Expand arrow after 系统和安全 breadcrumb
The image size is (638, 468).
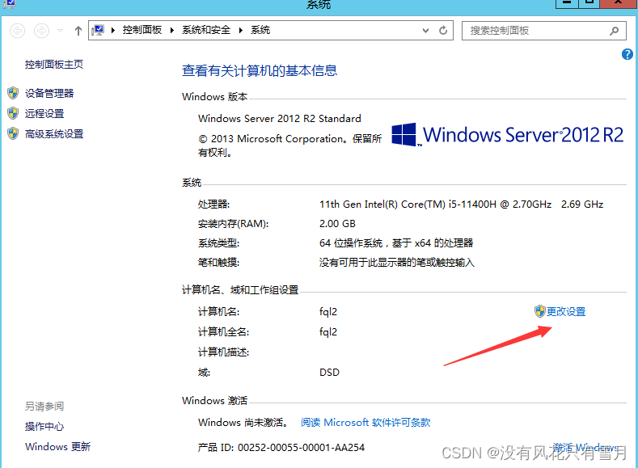(241, 30)
